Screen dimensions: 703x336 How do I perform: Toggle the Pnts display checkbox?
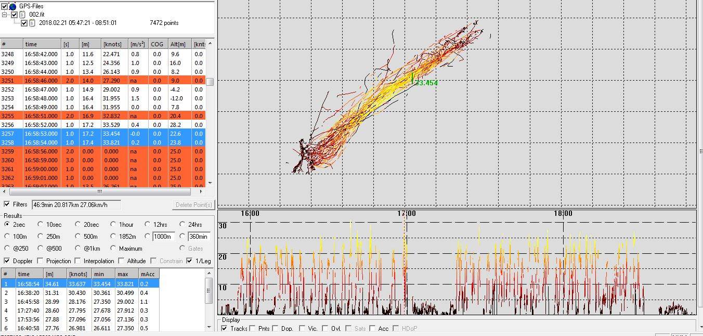(x=252, y=329)
